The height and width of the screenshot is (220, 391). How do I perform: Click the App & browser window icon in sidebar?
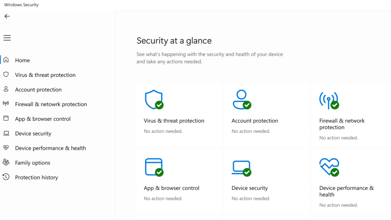pyautogui.click(x=6, y=118)
